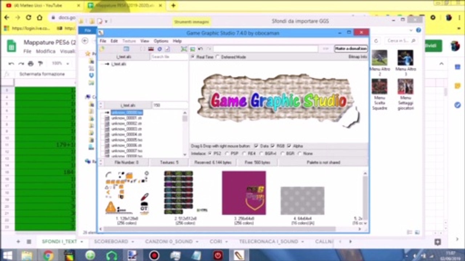
Task: Open the Modifica menu in Google Sheets
Action: (46, 51)
